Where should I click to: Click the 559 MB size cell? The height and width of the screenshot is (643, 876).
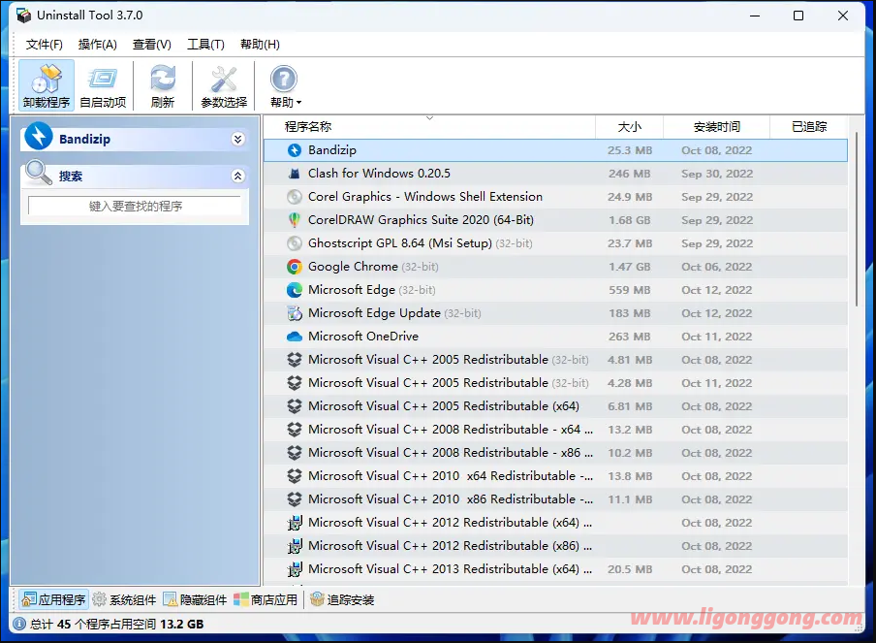coord(630,290)
